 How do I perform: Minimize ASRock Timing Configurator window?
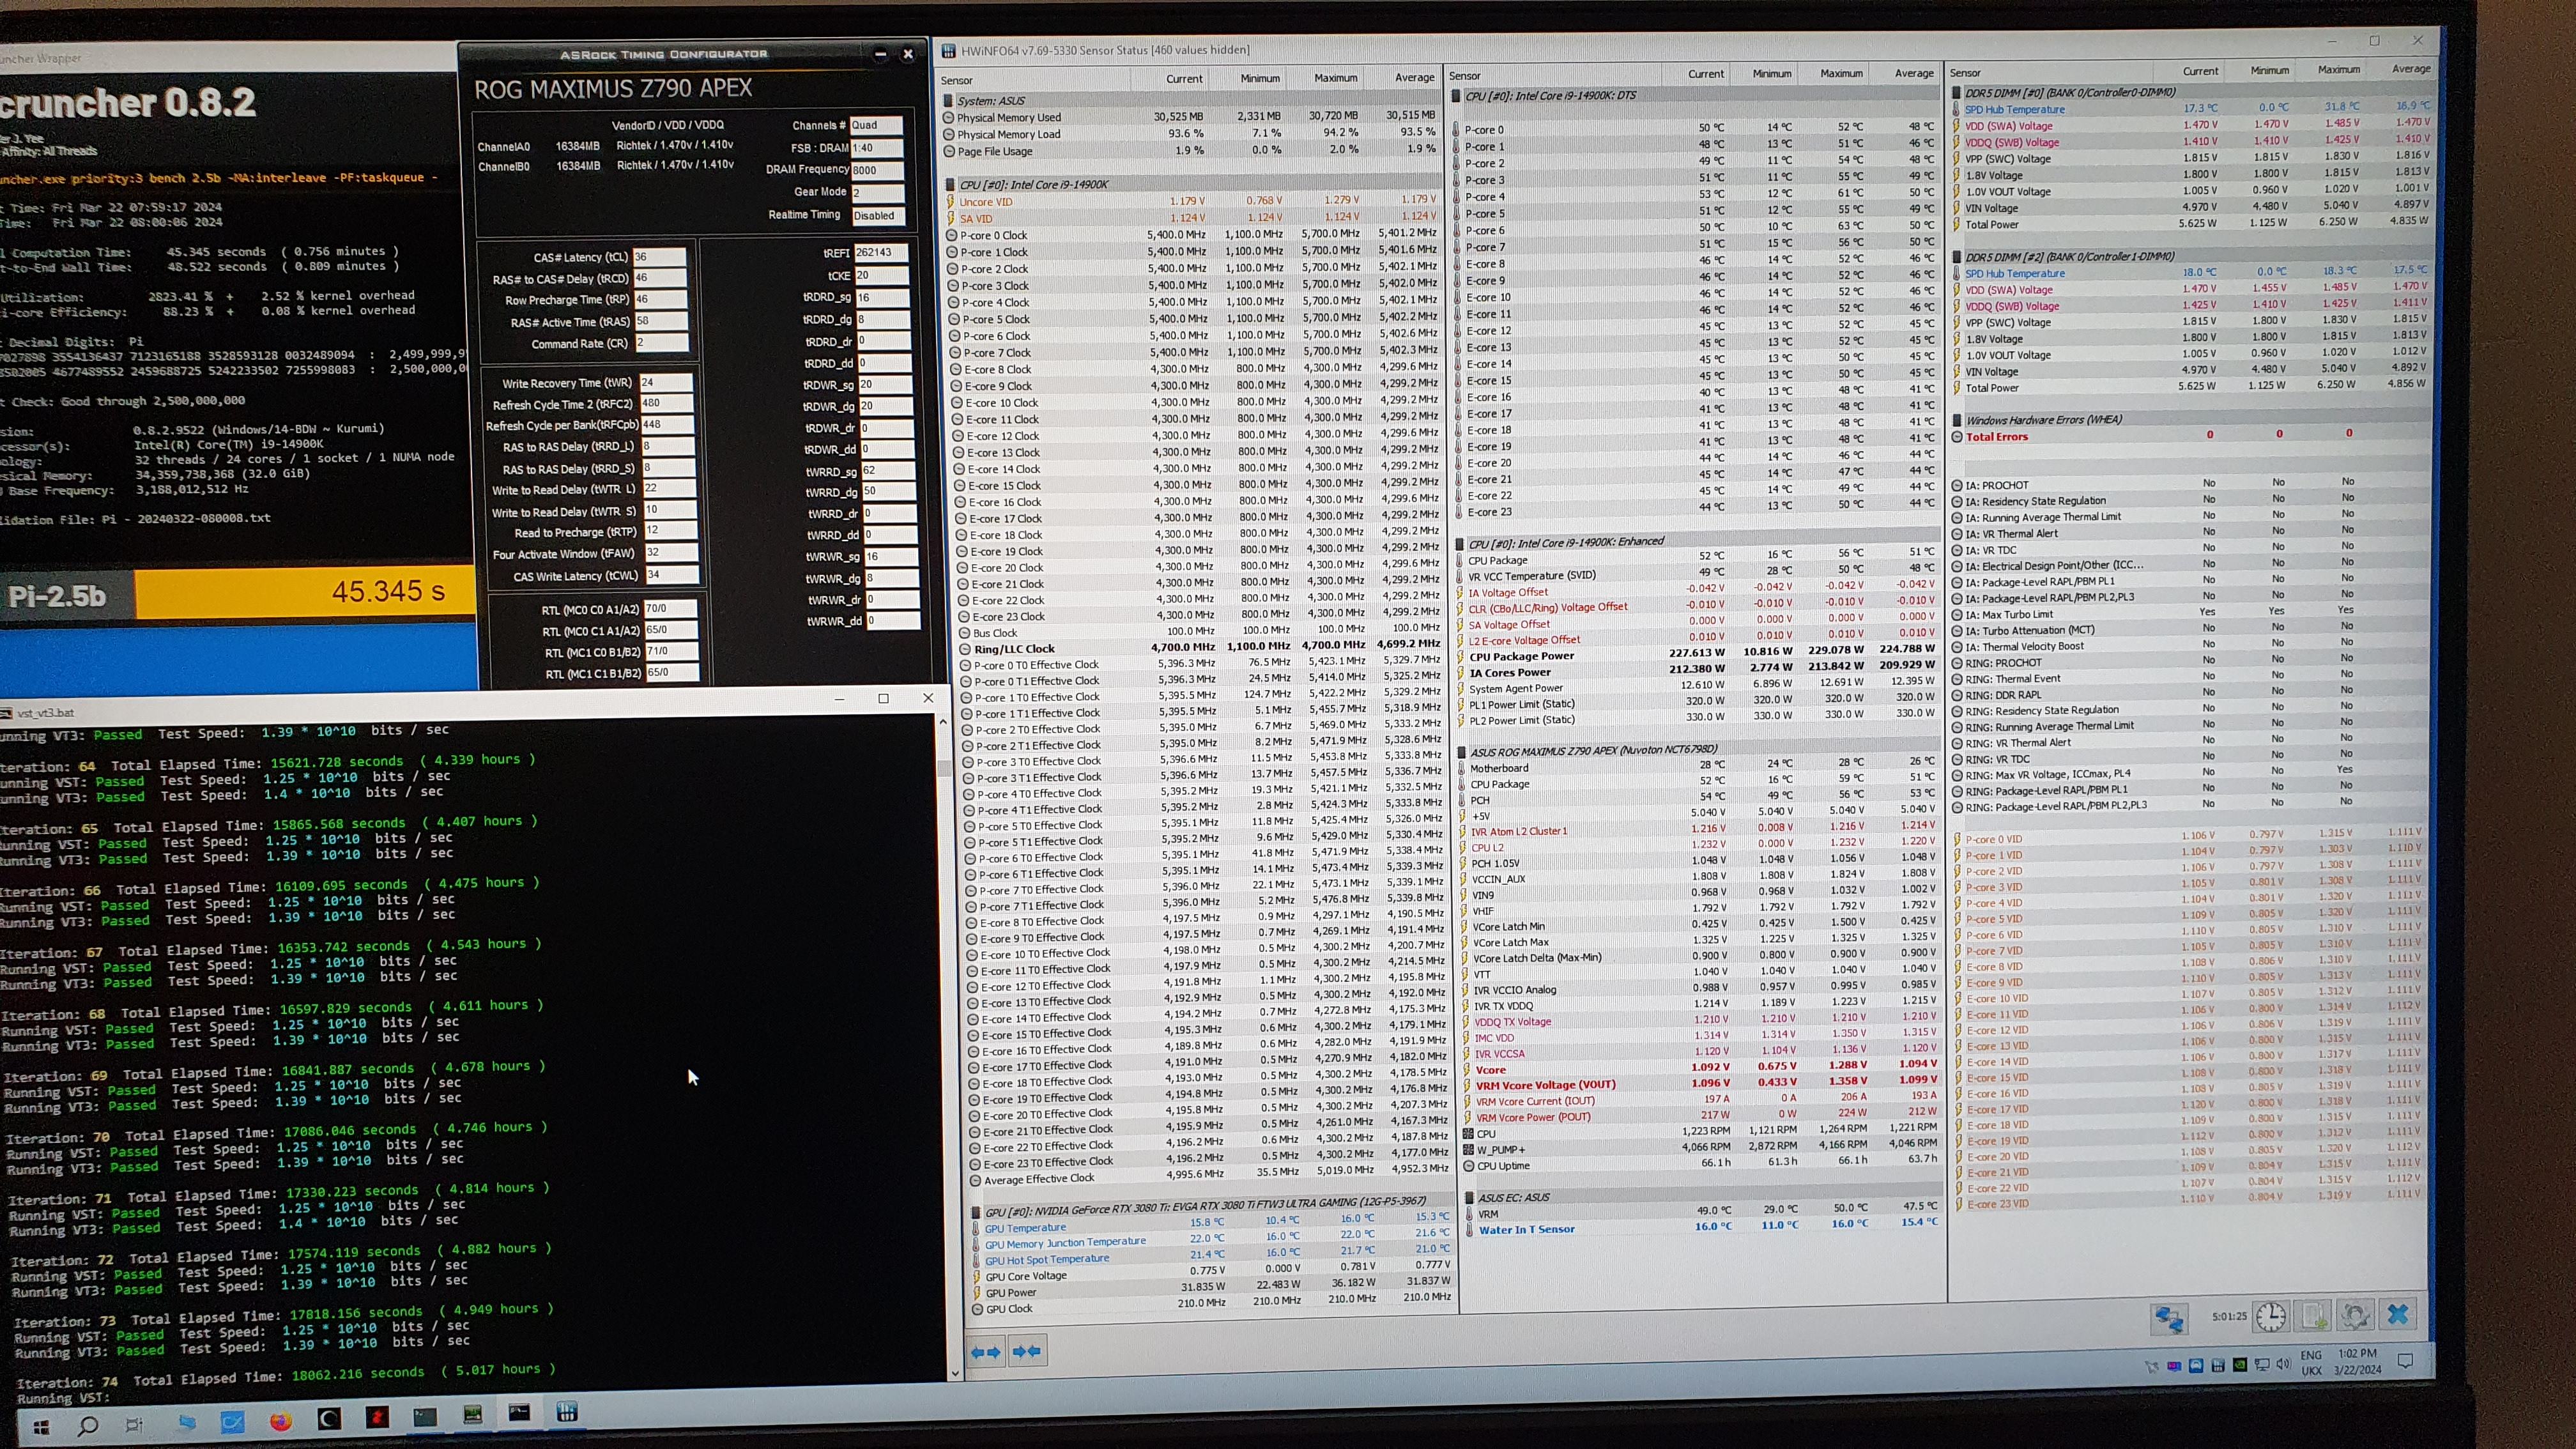880,54
